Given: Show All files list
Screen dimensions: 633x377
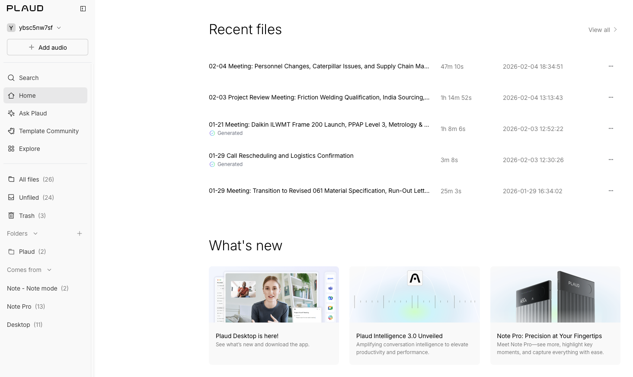Looking at the screenshot, I should click(29, 179).
